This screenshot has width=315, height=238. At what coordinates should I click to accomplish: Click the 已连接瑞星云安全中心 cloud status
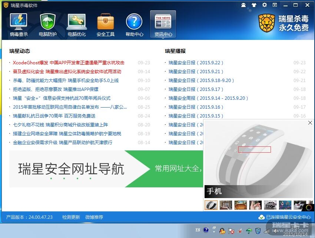point(285,217)
